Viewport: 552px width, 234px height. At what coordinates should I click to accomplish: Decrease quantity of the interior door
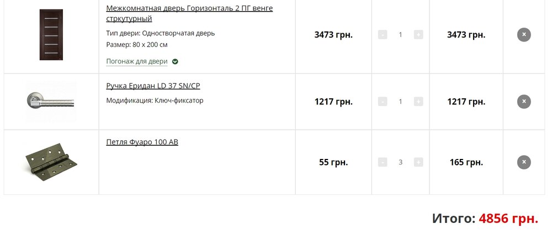[383, 35]
